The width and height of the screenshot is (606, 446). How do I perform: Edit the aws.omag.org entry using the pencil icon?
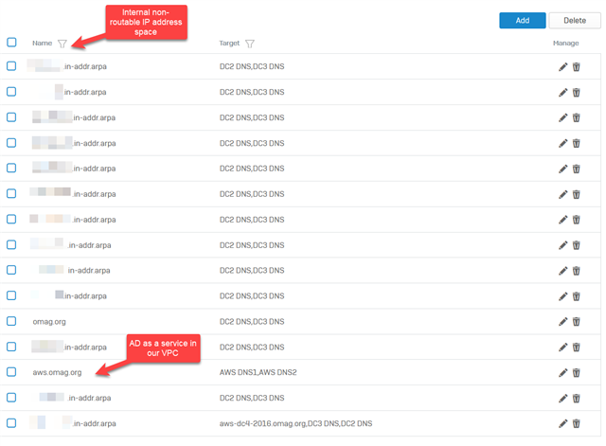coord(563,372)
